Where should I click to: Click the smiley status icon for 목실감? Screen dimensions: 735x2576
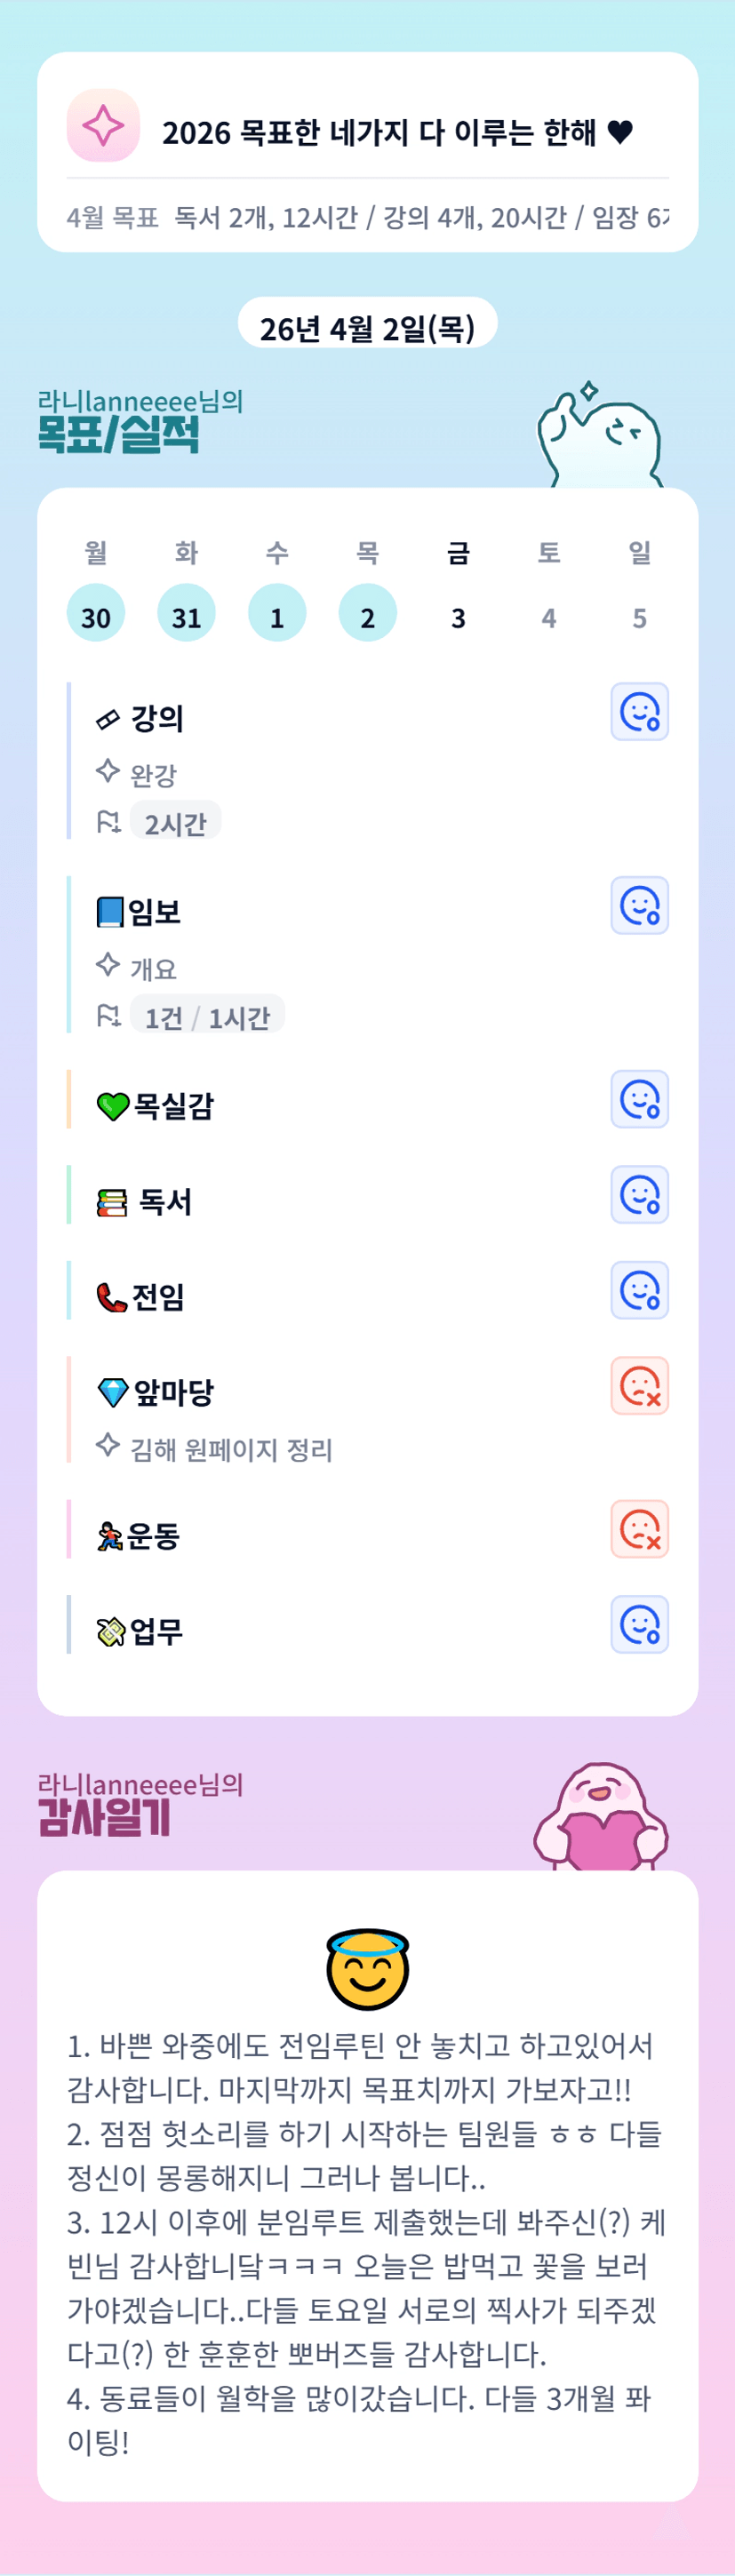coord(639,1100)
